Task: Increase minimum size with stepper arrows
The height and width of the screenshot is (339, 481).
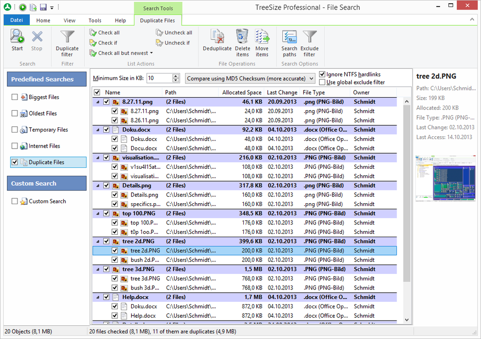Action: pos(176,76)
